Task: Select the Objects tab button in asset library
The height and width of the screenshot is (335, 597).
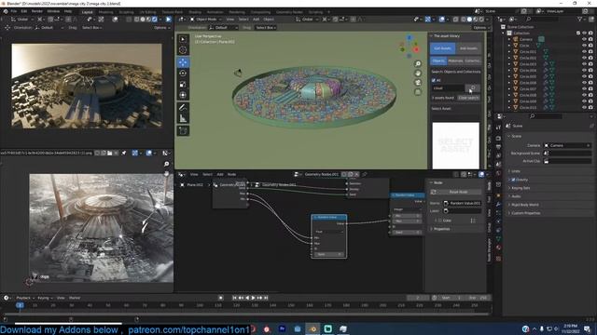Action: tap(438, 60)
